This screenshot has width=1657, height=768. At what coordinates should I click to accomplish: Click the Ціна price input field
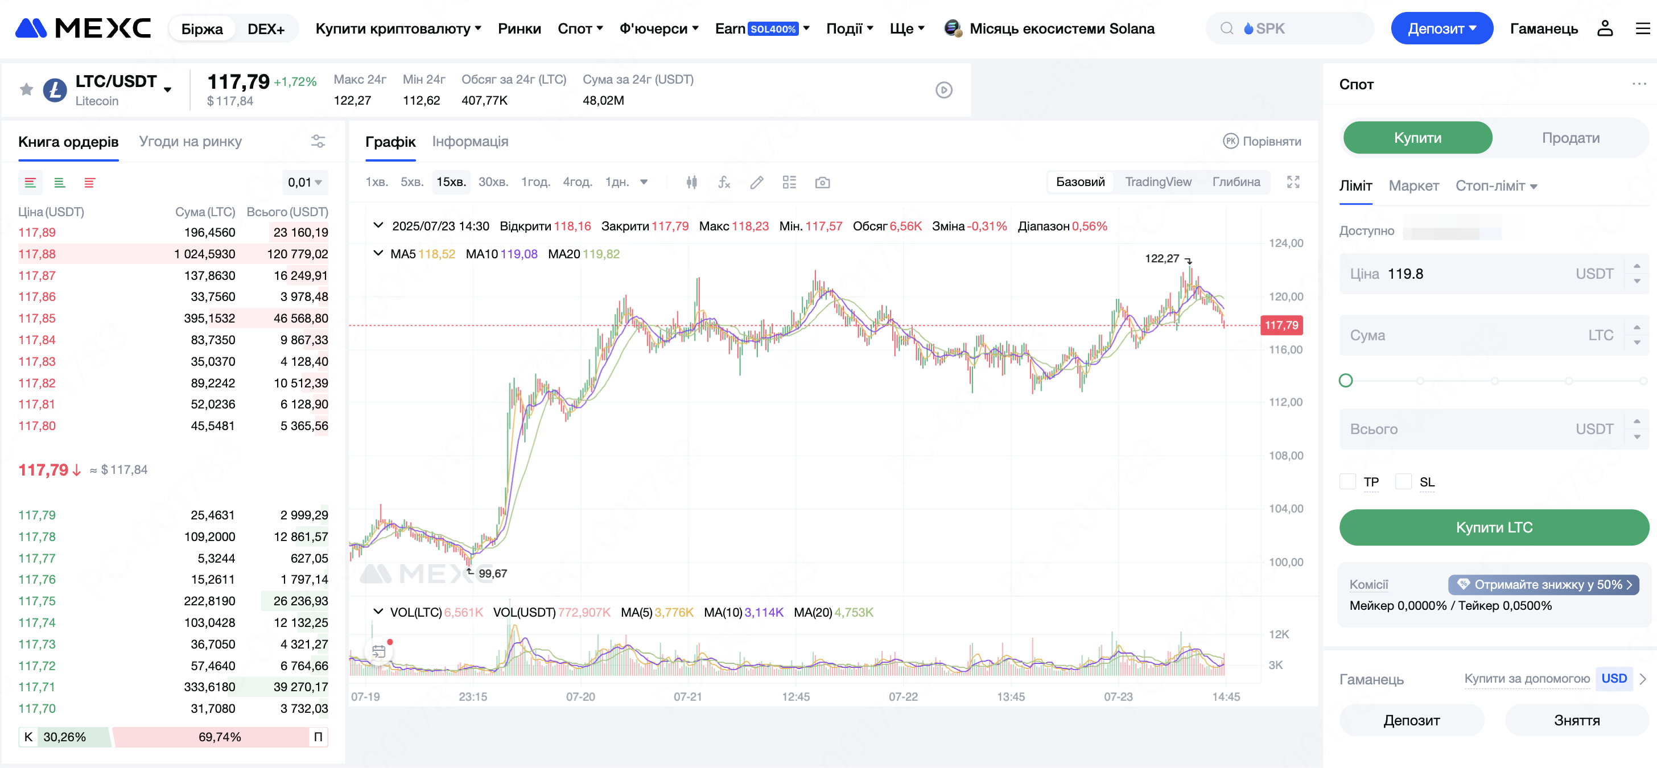(1494, 274)
